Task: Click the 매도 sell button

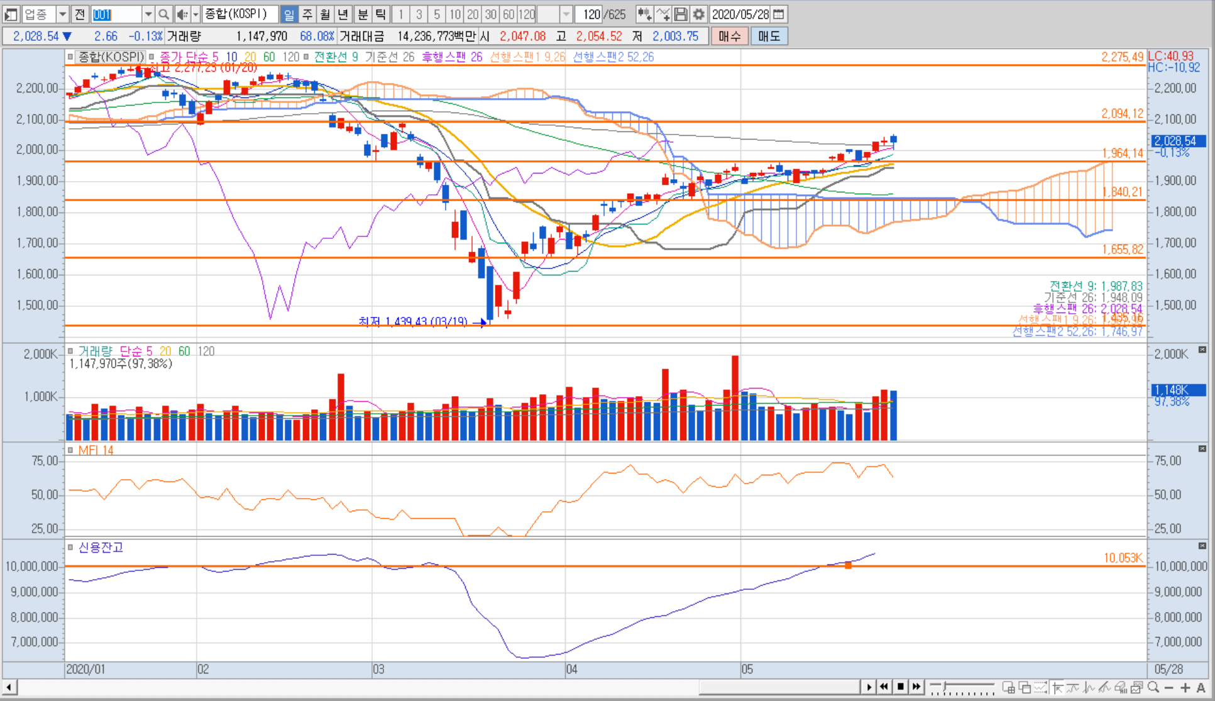Action: click(769, 36)
